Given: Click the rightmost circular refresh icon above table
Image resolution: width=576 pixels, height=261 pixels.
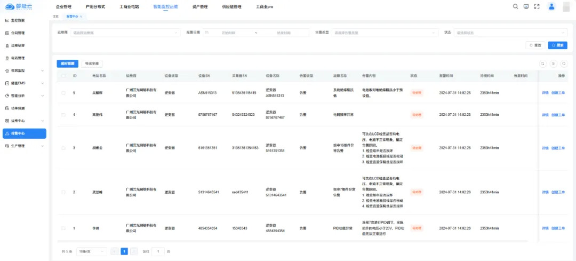Looking at the screenshot, I should pos(564,64).
